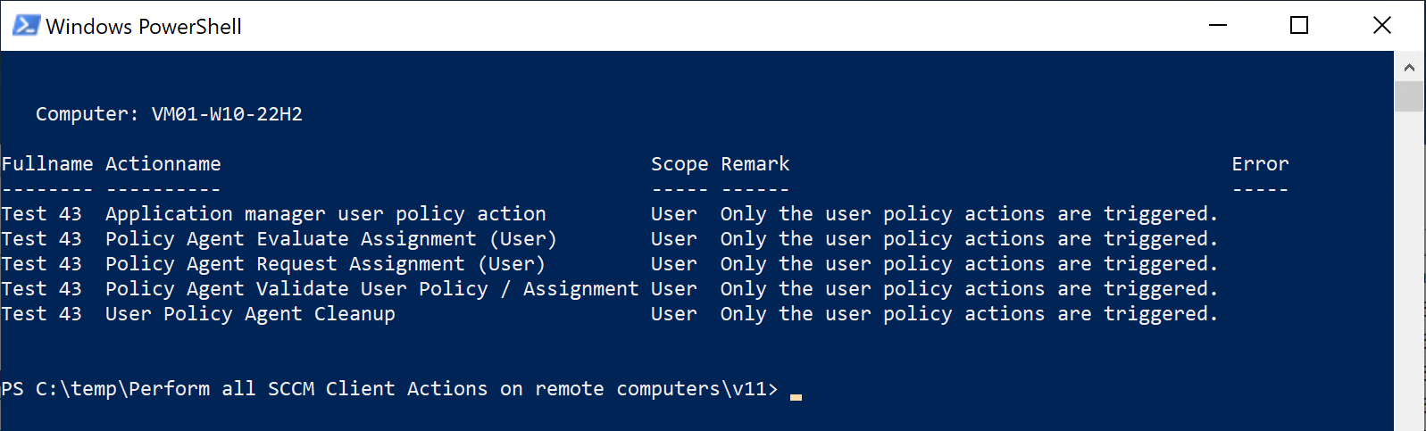Viewport: 1426px width, 431px height.
Task: Click "Policy Agent Evaluate Assignment (User)" entry
Action: pyautogui.click(x=330, y=239)
